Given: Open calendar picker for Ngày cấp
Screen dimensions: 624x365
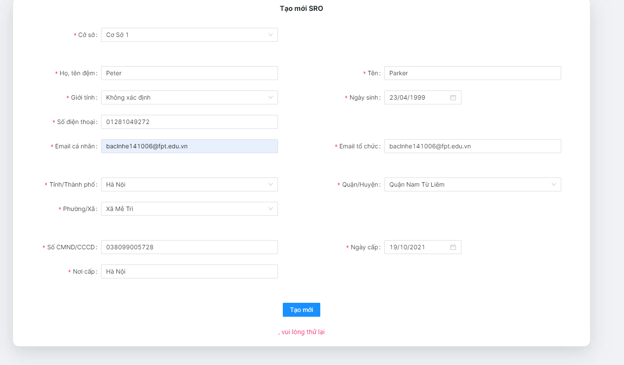Looking at the screenshot, I should [454, 247].
